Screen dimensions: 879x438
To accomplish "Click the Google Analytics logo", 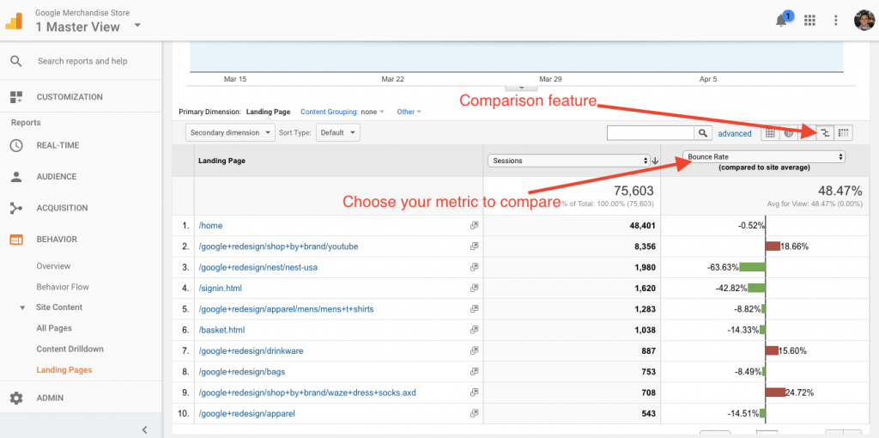I will click(15, 21).
